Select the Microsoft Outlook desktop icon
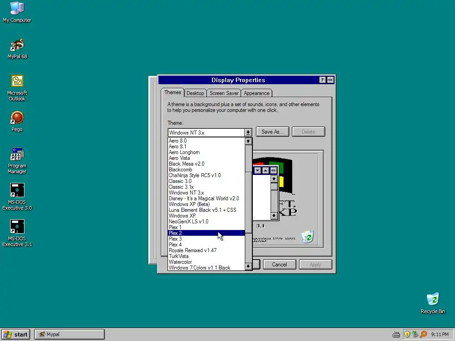The image size is (455, 341). 17,88
